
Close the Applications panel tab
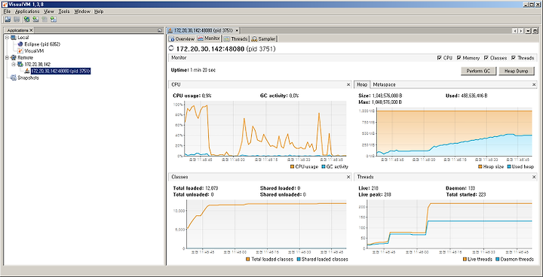[x=31, y=30]
